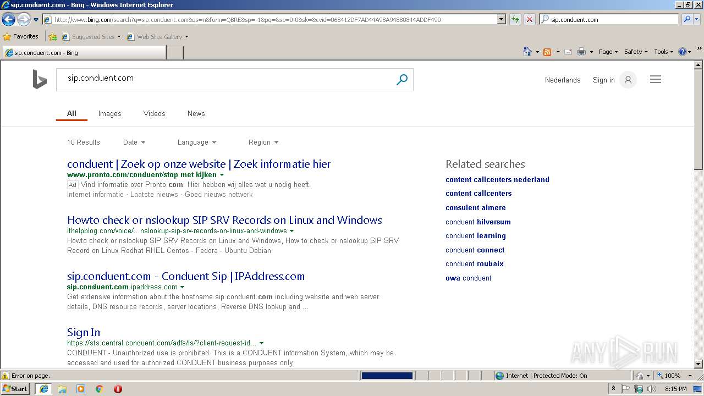Click the Action Center flag tray icon

click(625, 389)
